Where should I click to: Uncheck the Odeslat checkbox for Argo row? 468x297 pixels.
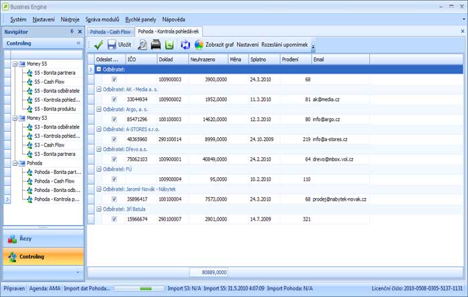(x=114, y=120)
